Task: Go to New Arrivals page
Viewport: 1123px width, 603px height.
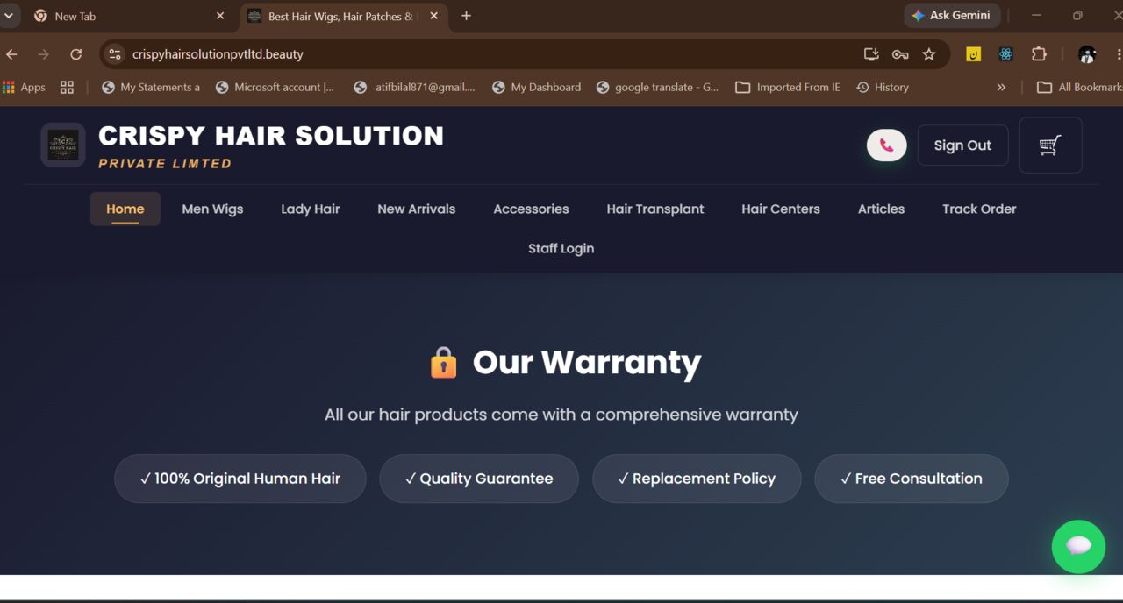Action: click(x=416, y=209)
